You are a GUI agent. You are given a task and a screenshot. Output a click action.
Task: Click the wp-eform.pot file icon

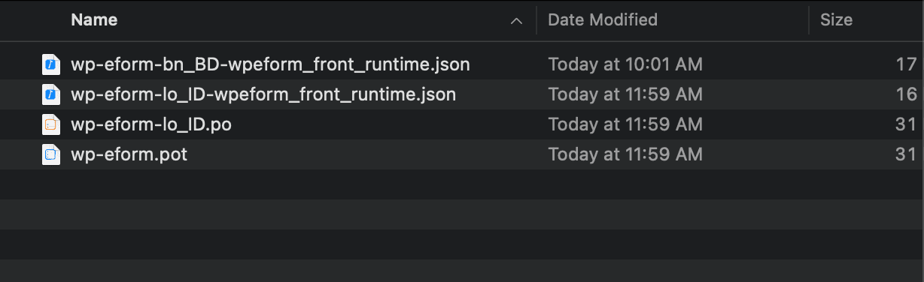(50, 154)
